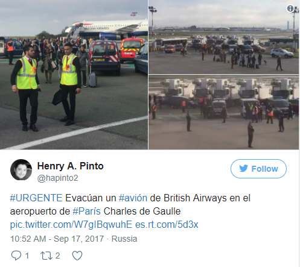Click the Russia location label
The height and width of the screenshot is (267, 300).
tap(124, 239)
